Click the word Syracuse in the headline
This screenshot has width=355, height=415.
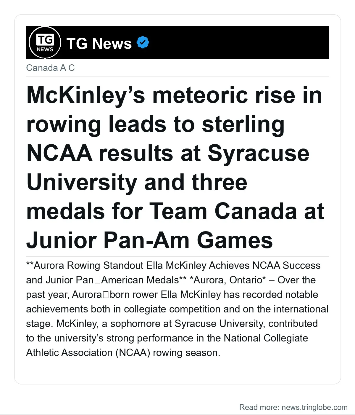point(258,154)
